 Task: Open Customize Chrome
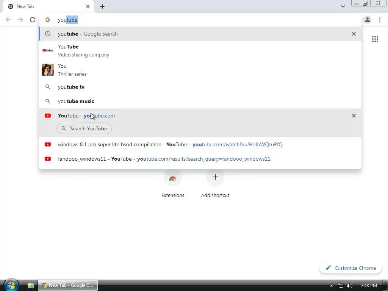click(x=350, y=268)
